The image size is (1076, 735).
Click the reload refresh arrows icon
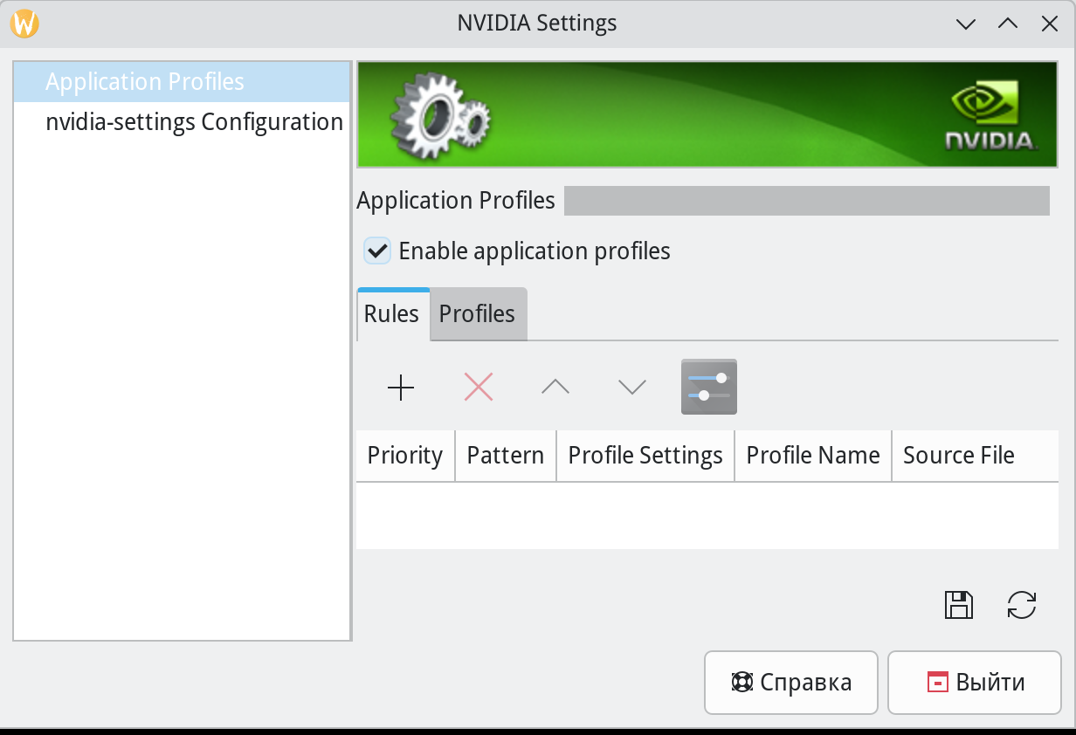[x=1022, y=605]
